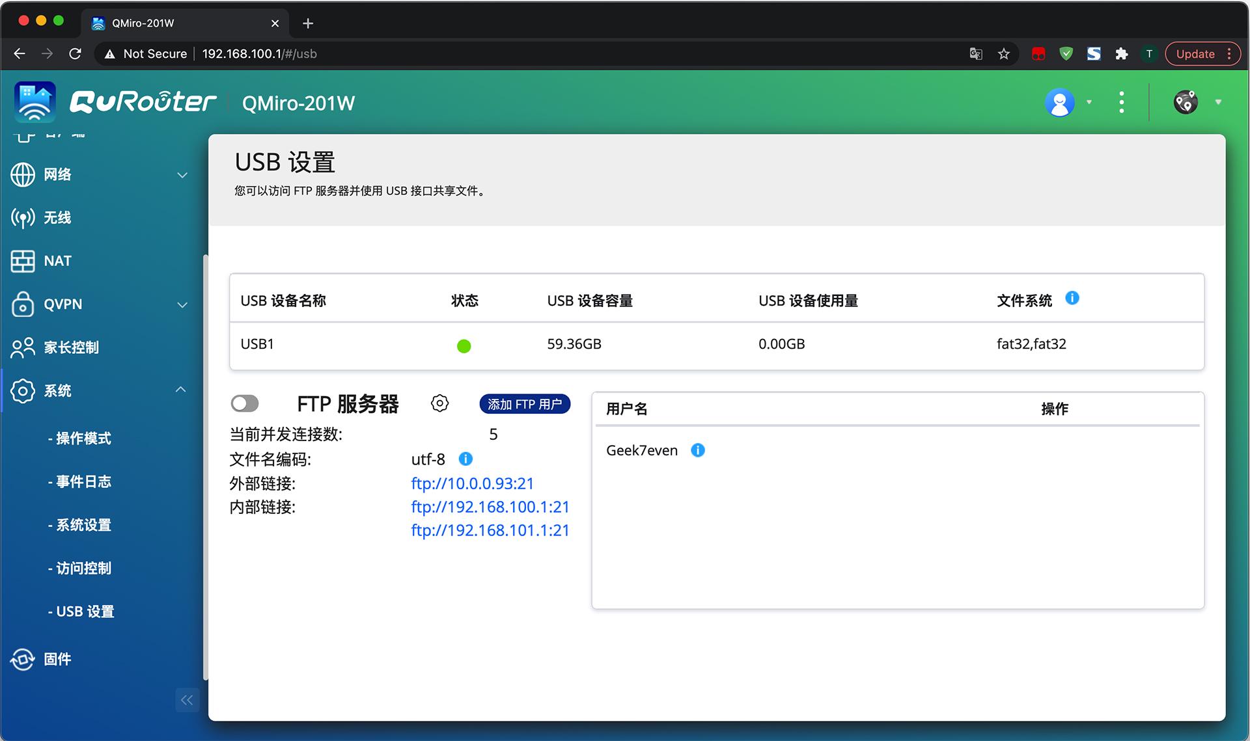Collapse the 系统 sidebar section
Image resolution: width=1250 pixels, height=741 pixels.
click(180, 389)
